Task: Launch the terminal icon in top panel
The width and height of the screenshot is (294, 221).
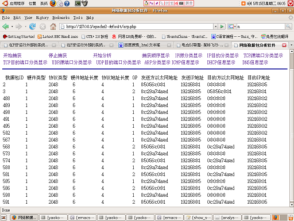Action: tap(78, 3)
